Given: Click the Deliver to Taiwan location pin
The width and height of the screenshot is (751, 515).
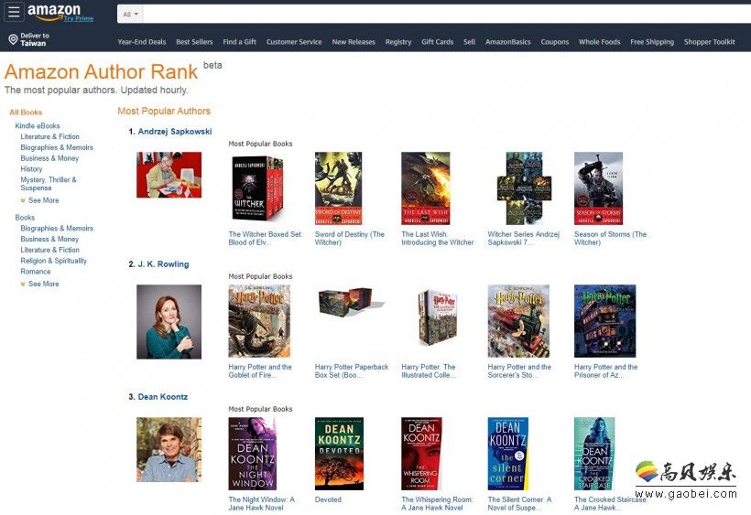Looking at the screenshot, I should coord(13,39).
